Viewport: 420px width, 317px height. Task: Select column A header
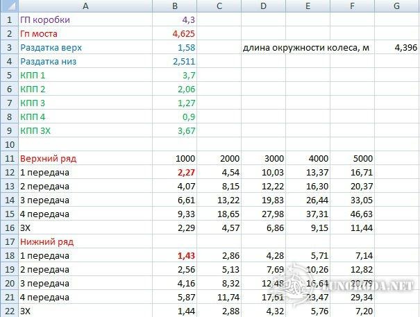(x=85, y=6)
